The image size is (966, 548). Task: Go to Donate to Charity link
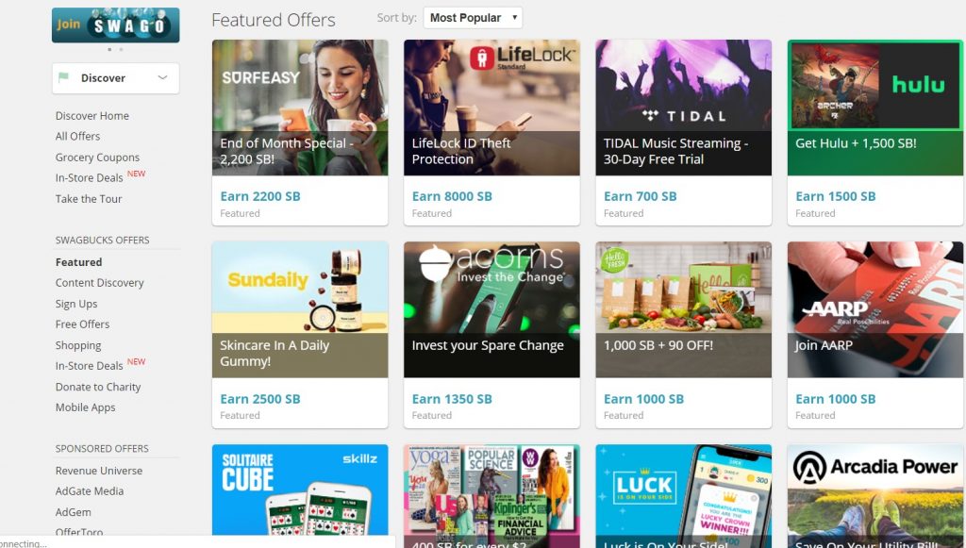click(98, 387)
